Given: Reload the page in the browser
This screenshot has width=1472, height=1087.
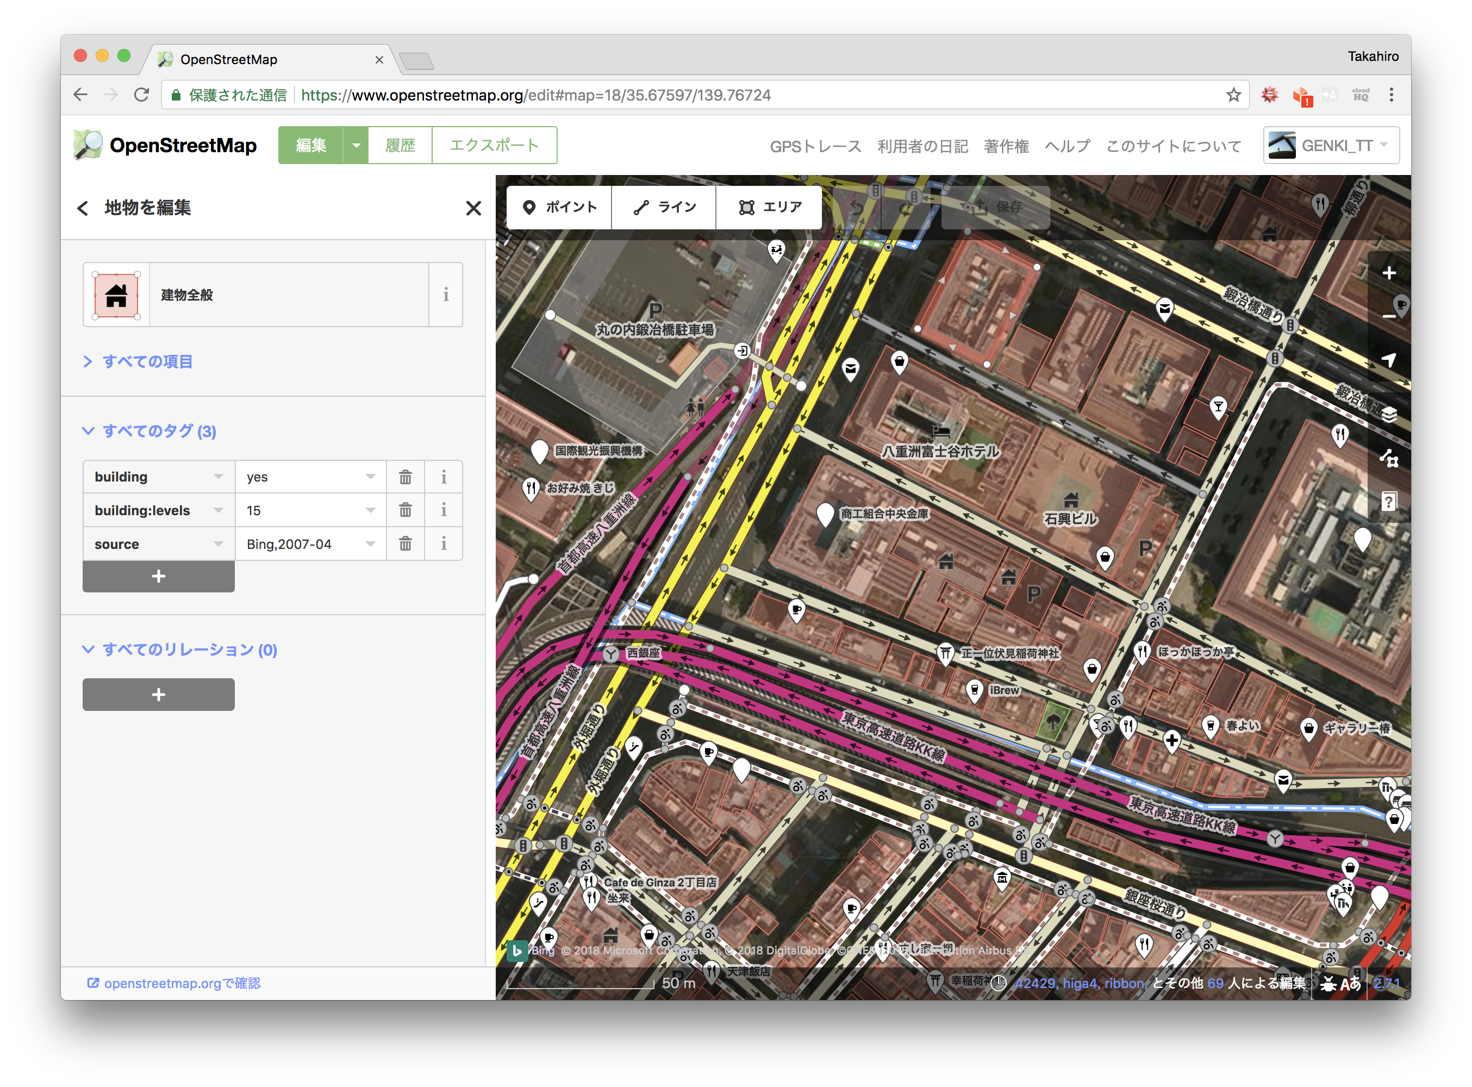Looking at the screenshot, I should pos(141,95).
